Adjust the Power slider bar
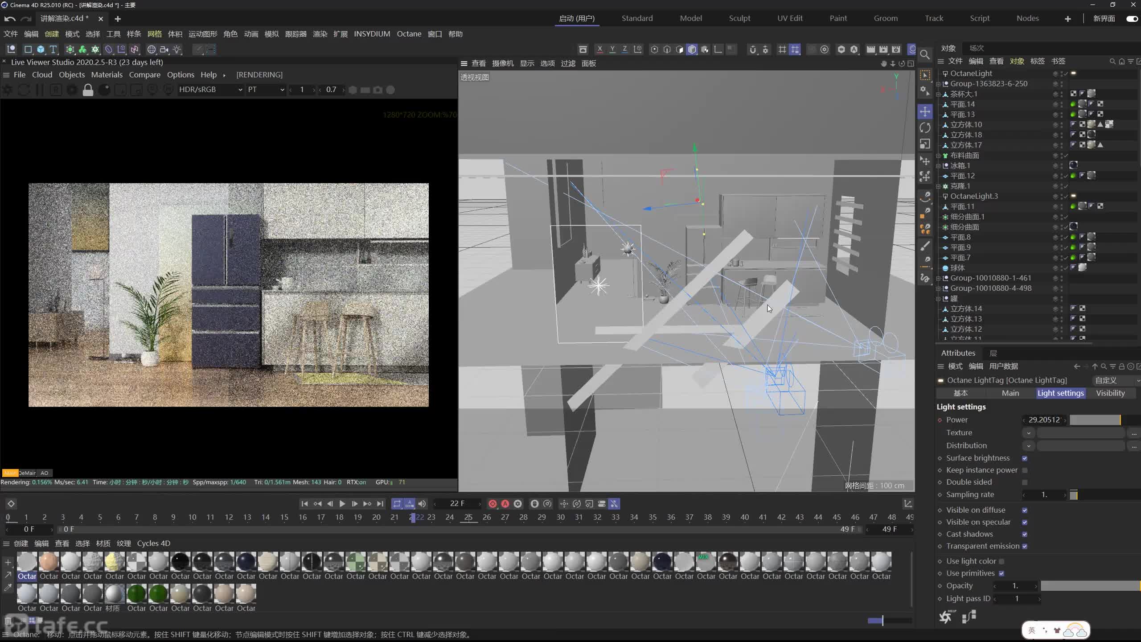The width and height of the screenshot is (1141, 642). [1104, 420]
